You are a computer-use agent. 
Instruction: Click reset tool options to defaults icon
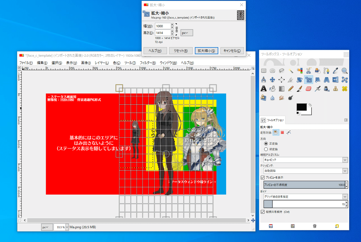pyautogui.click(x=337, y=226)
